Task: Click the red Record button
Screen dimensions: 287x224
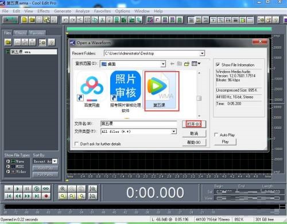Action: tap(46, 196)
